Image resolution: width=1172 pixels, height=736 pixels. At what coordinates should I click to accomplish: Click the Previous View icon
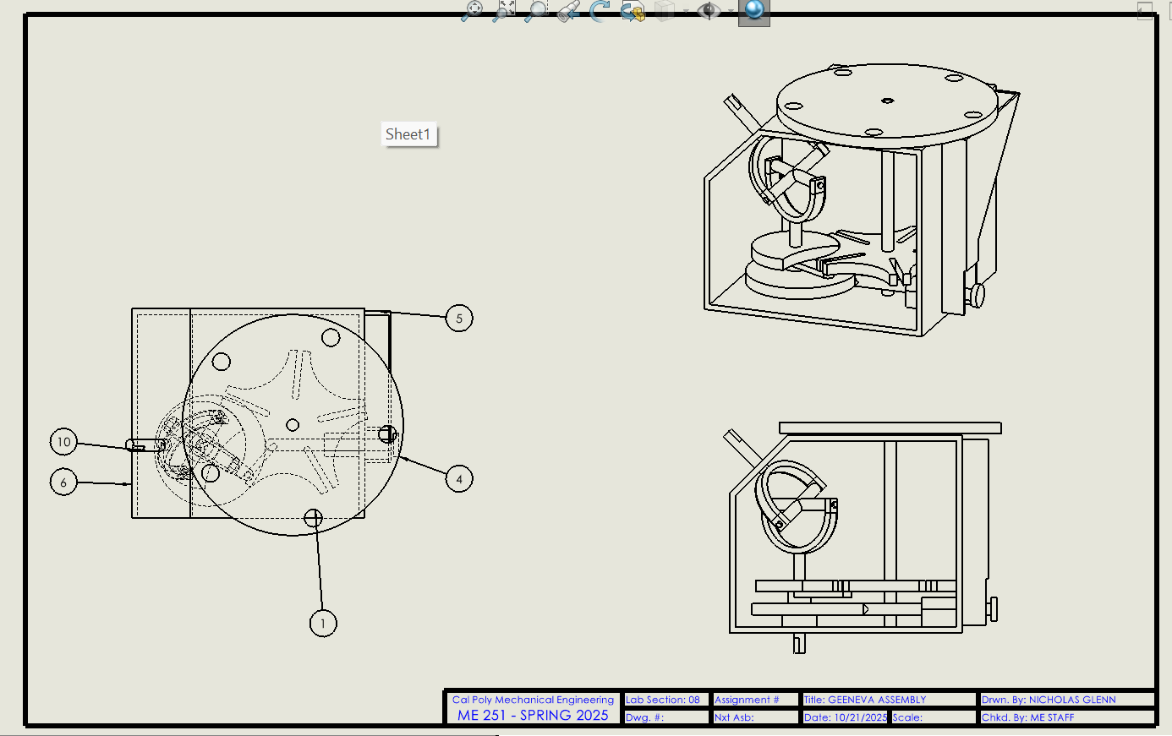coord(568,10)
